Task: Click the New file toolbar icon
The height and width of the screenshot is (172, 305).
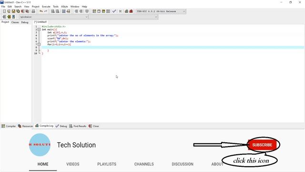Action: pos(4,11)
